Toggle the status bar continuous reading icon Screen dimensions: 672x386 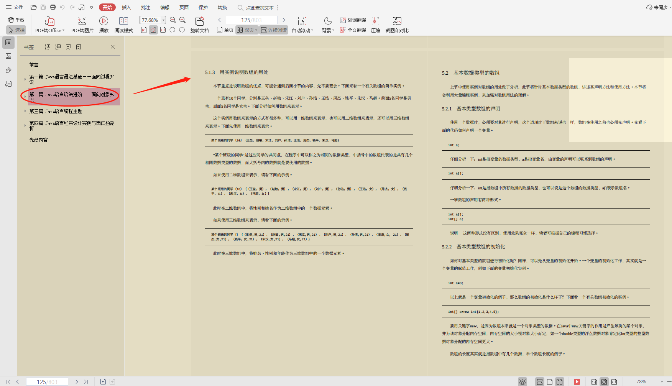tap(540, 382)
